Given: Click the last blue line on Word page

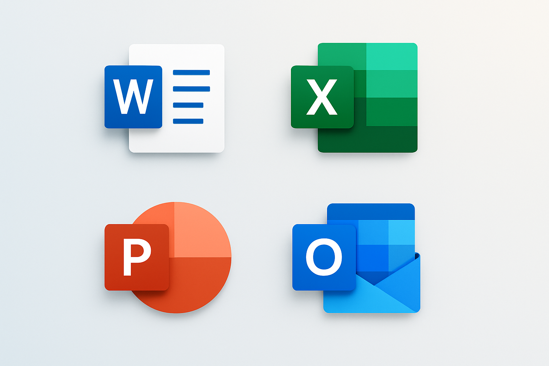Looking at the screenshot, I should point(188,121).
